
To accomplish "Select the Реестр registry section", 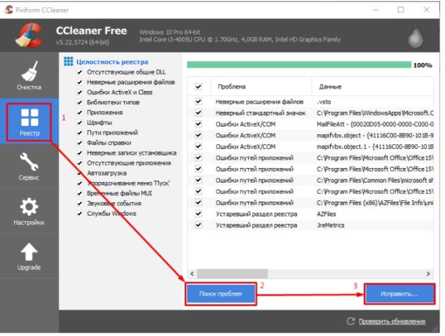I will [29, 122].
